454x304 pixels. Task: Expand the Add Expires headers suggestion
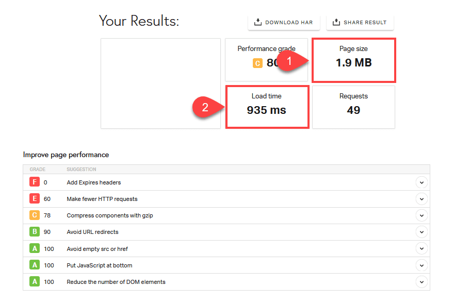pos(421,182)
